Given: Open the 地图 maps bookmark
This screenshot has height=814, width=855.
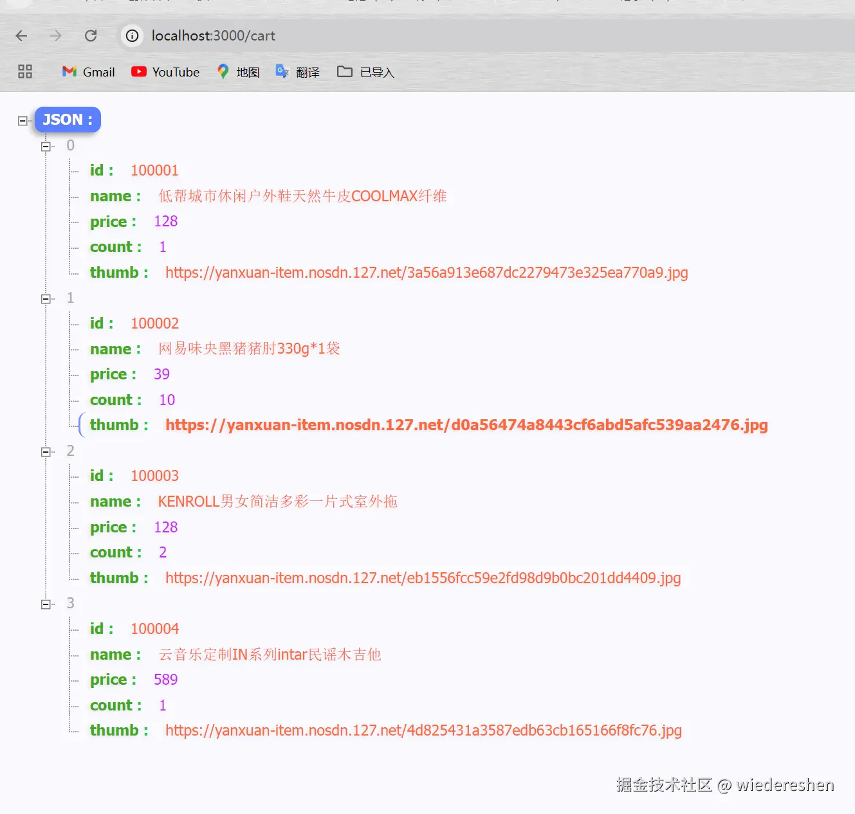Looking at the screenshot, I should 238,72.
